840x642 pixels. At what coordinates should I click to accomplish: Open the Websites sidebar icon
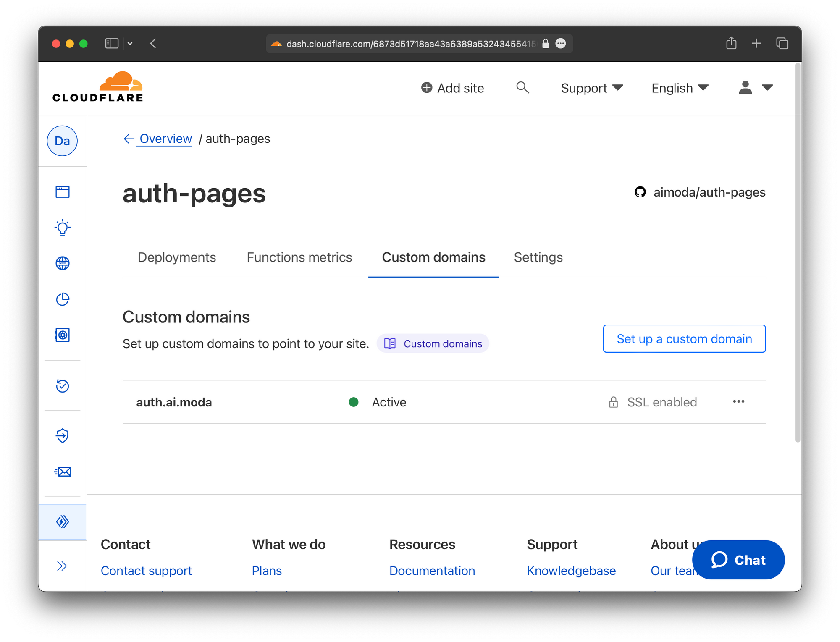point(63,192)
